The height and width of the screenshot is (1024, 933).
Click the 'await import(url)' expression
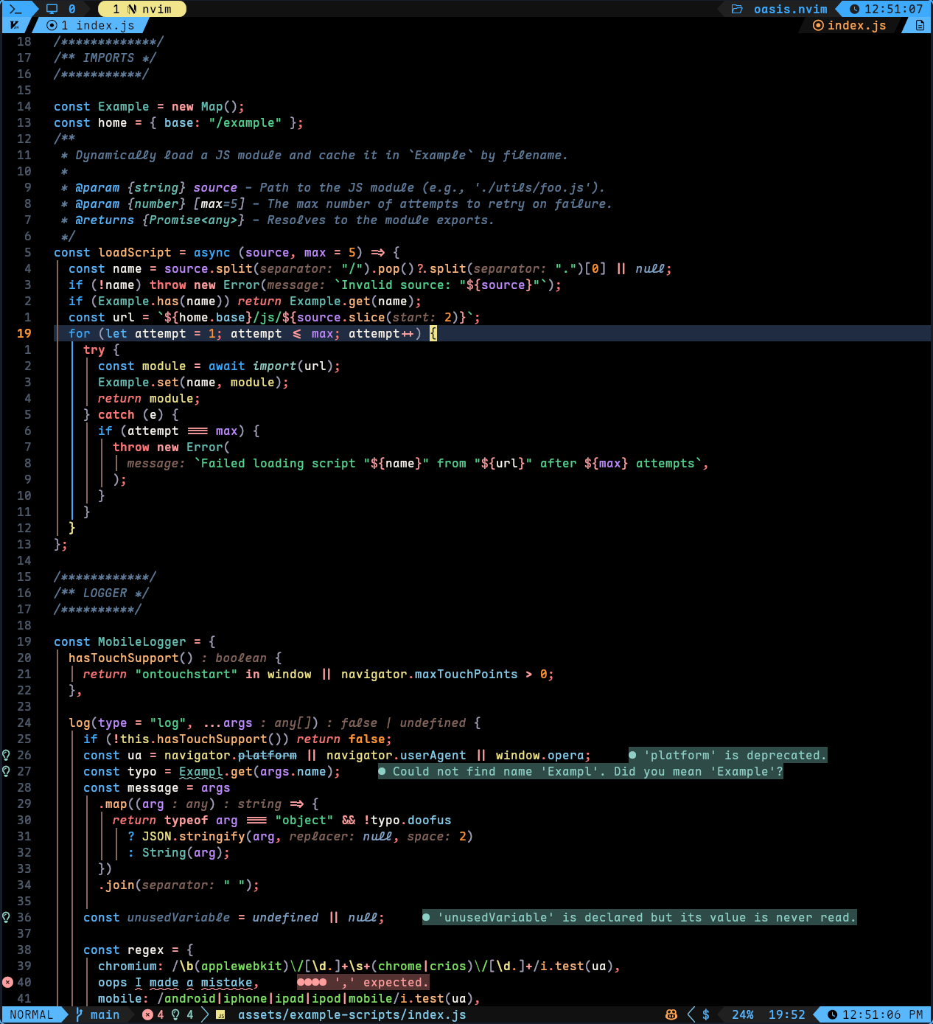pyautogui.click(x=271, y=366)
